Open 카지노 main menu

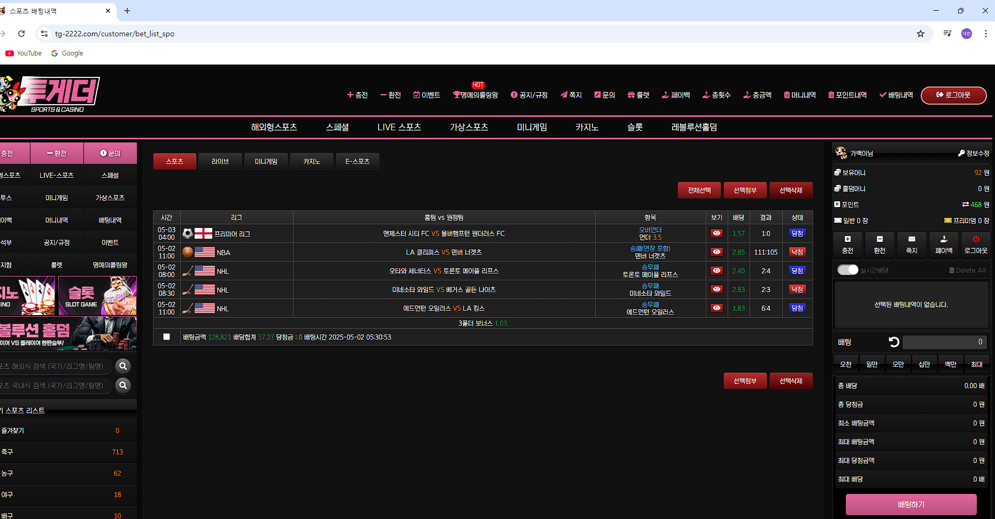587,127
